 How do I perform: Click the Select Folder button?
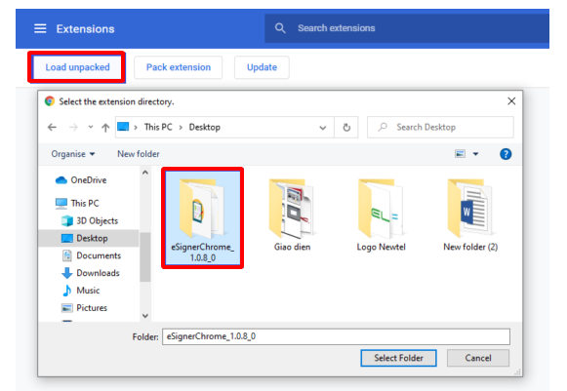(398, 358)
